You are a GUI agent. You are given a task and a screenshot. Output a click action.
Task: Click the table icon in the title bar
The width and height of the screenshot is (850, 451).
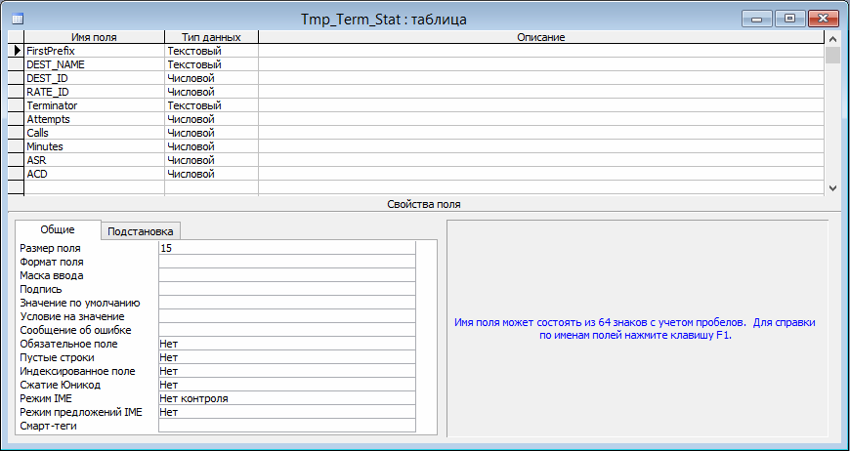[x=18, y=19]
